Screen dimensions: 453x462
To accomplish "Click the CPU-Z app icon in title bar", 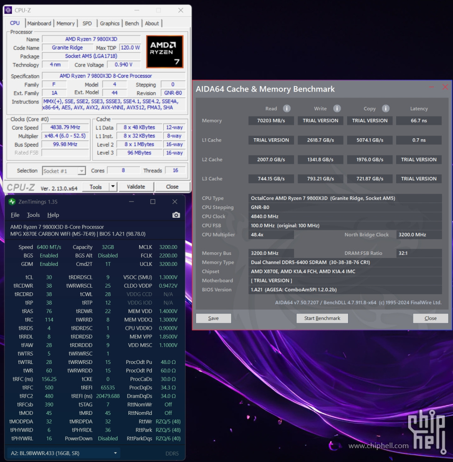I will tap(8, 10).
